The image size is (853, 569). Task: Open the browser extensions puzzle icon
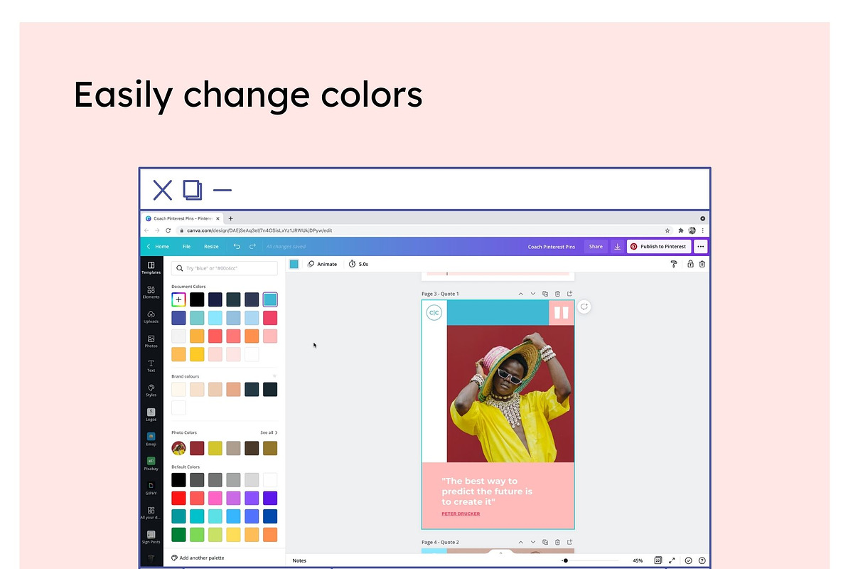point(681,230)
